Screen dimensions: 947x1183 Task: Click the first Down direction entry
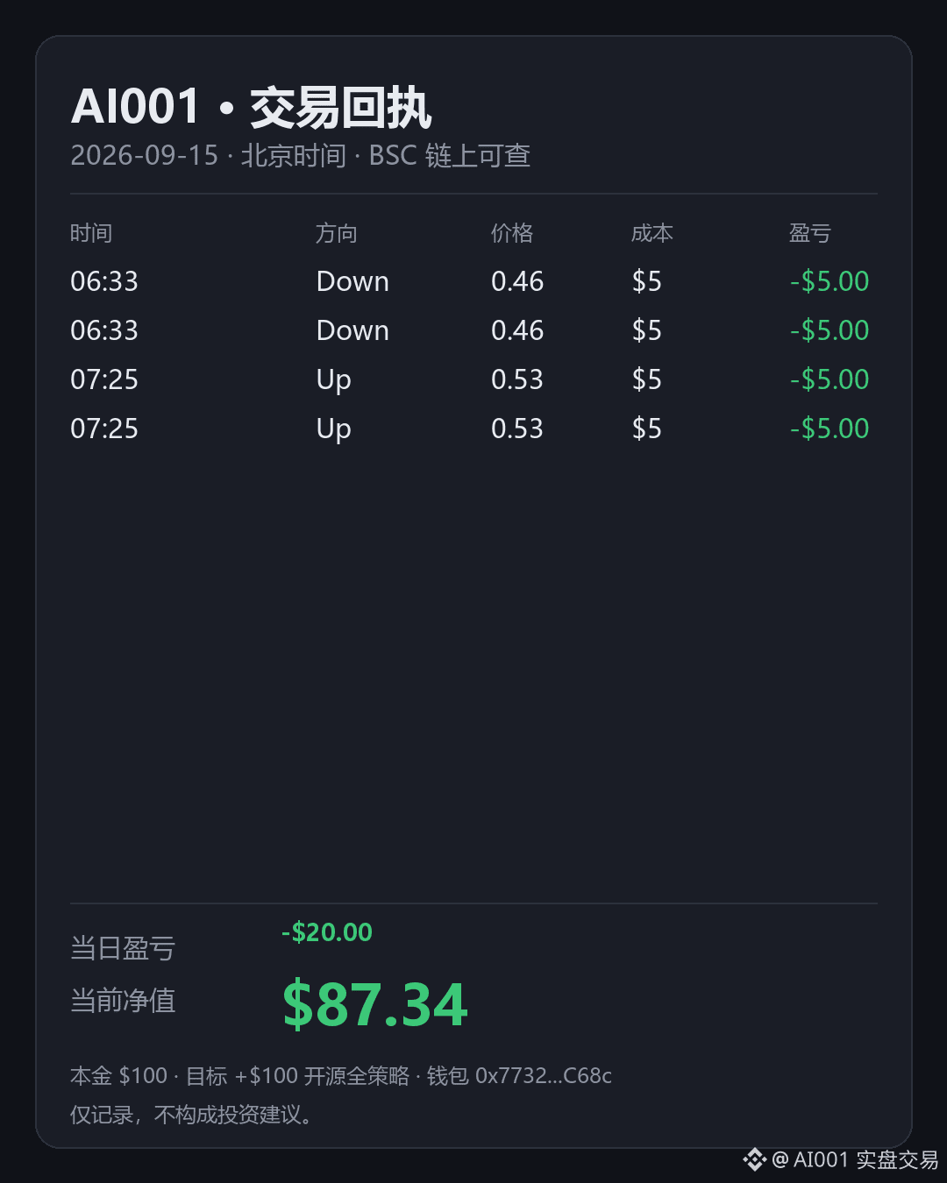[x=352, y=281]
